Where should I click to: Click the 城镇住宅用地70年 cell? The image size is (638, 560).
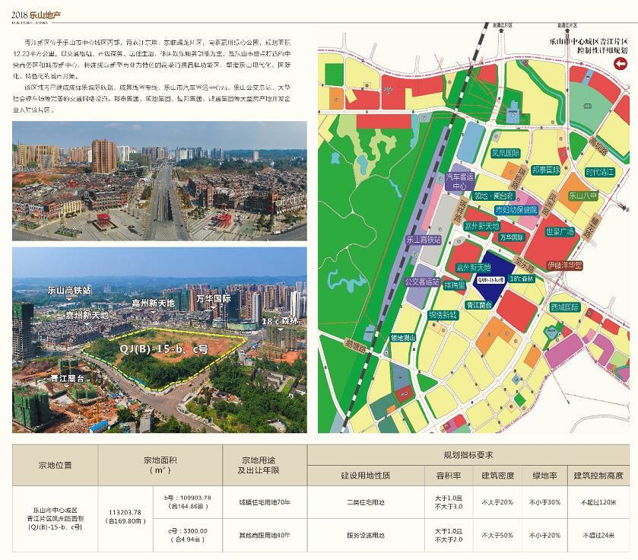click(x=265, y=502)
